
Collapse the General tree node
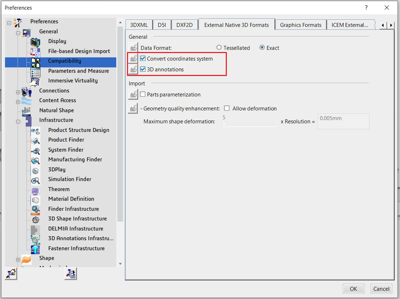coord(18,33)
